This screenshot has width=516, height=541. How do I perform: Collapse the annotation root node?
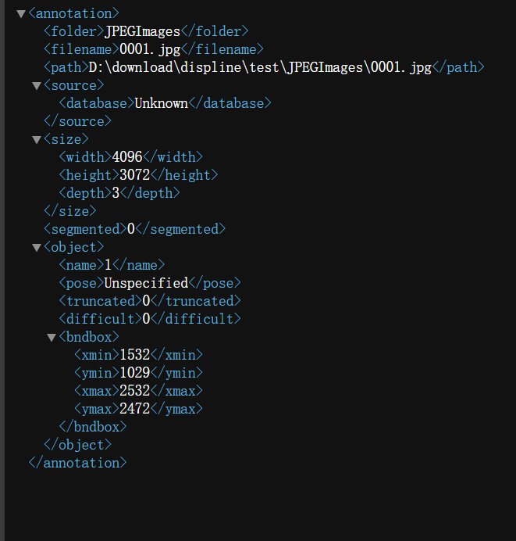point(21,14)
